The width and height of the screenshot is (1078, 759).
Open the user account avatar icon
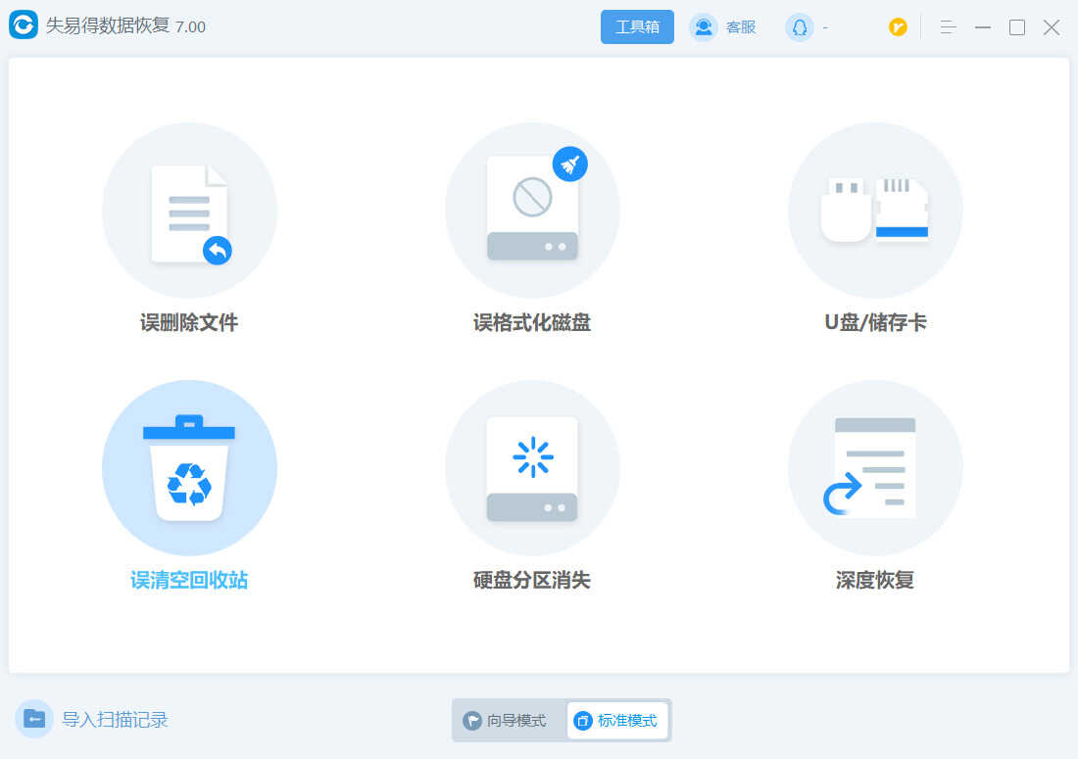click(799, 27)
